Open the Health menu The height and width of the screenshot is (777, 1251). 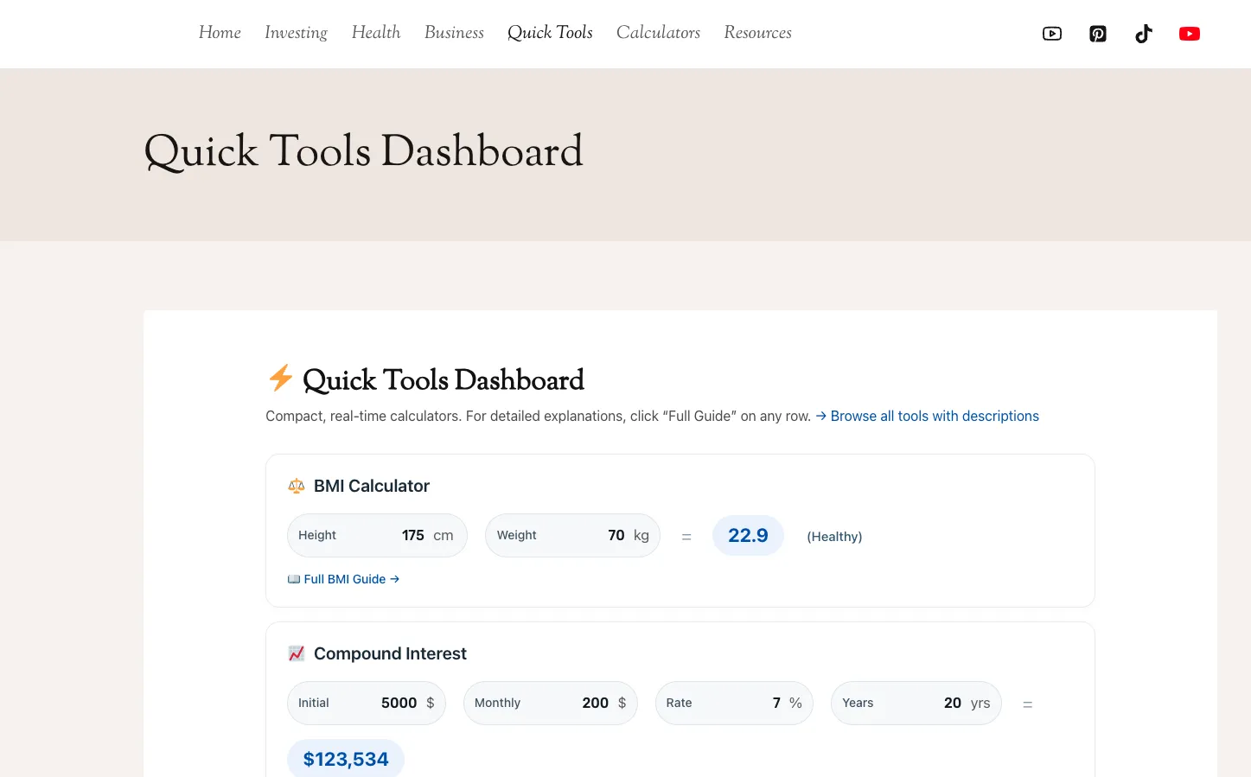(x=376, y=33)
